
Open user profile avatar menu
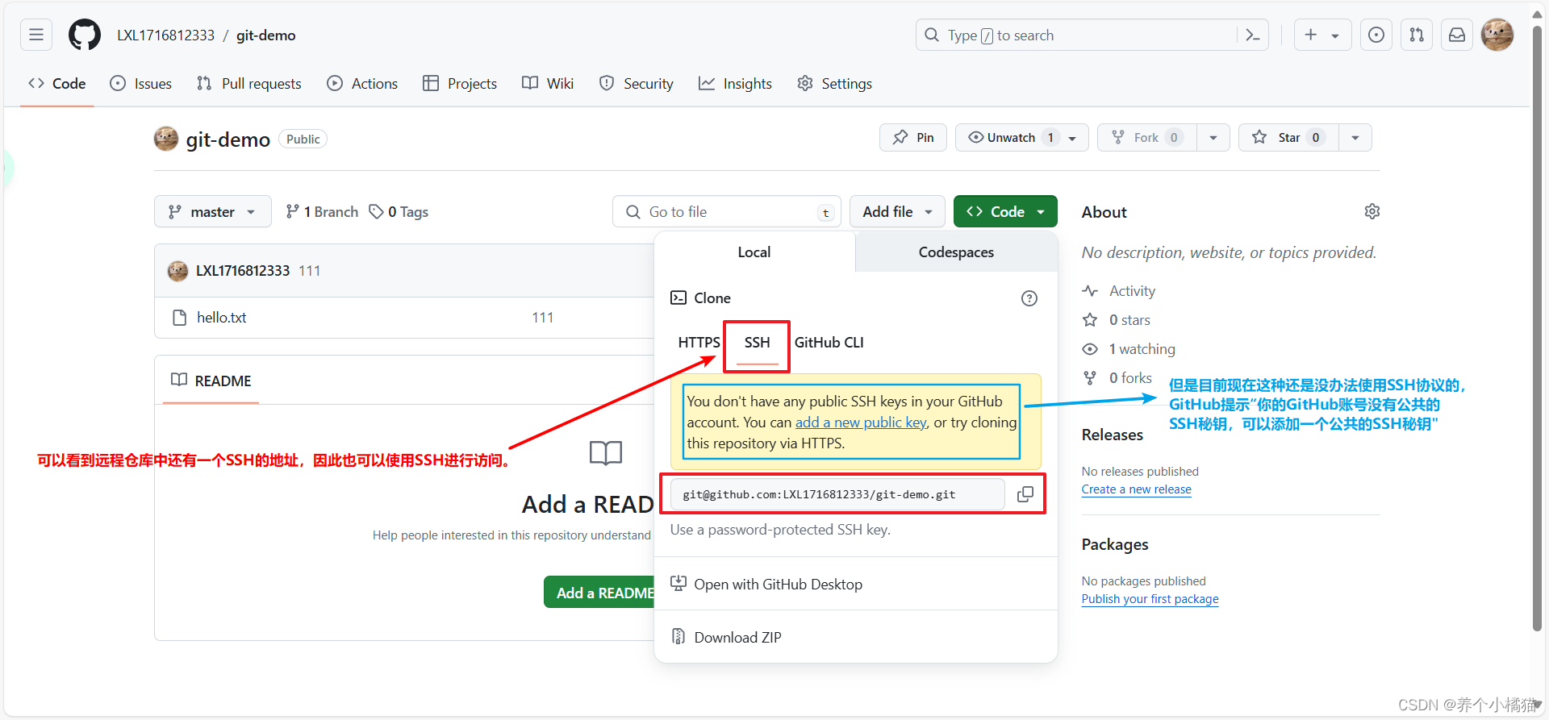[x=1497, y=35]
